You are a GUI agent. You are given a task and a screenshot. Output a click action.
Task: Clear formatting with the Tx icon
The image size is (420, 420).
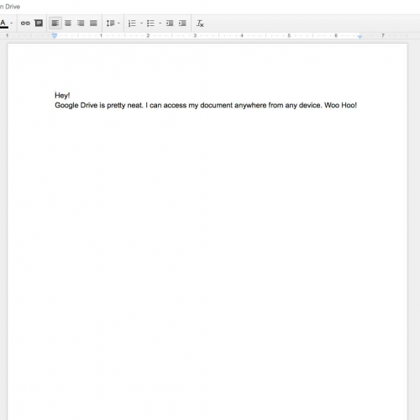pyautogui.click(x=200, y=24)
